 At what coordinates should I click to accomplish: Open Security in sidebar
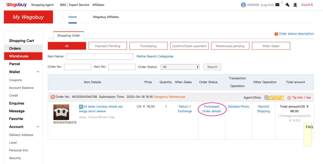15,158
